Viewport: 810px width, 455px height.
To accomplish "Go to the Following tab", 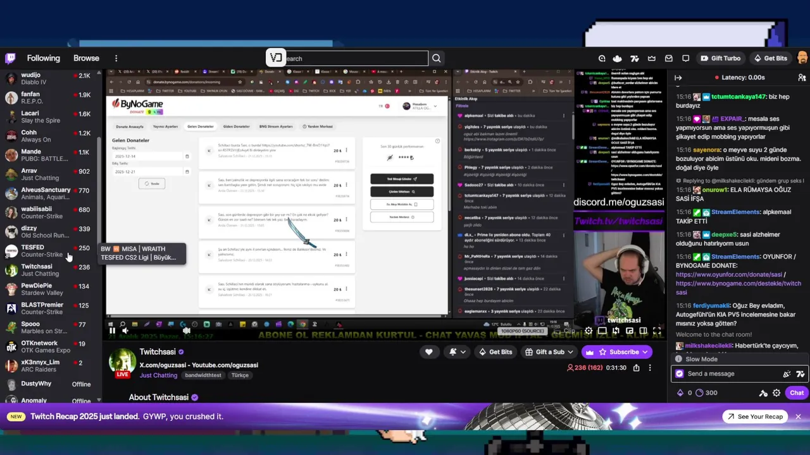I will tap(43, 58).
